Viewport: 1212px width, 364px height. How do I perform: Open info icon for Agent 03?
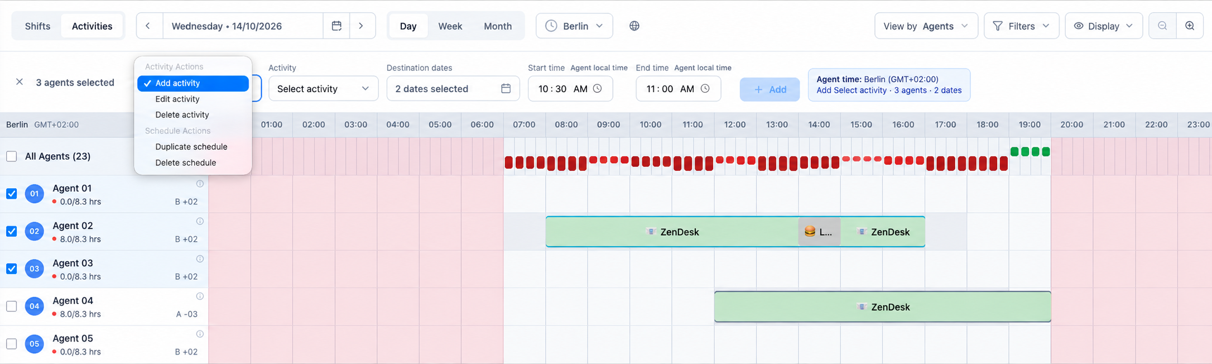pyautogui.click(x=200, y=258)
